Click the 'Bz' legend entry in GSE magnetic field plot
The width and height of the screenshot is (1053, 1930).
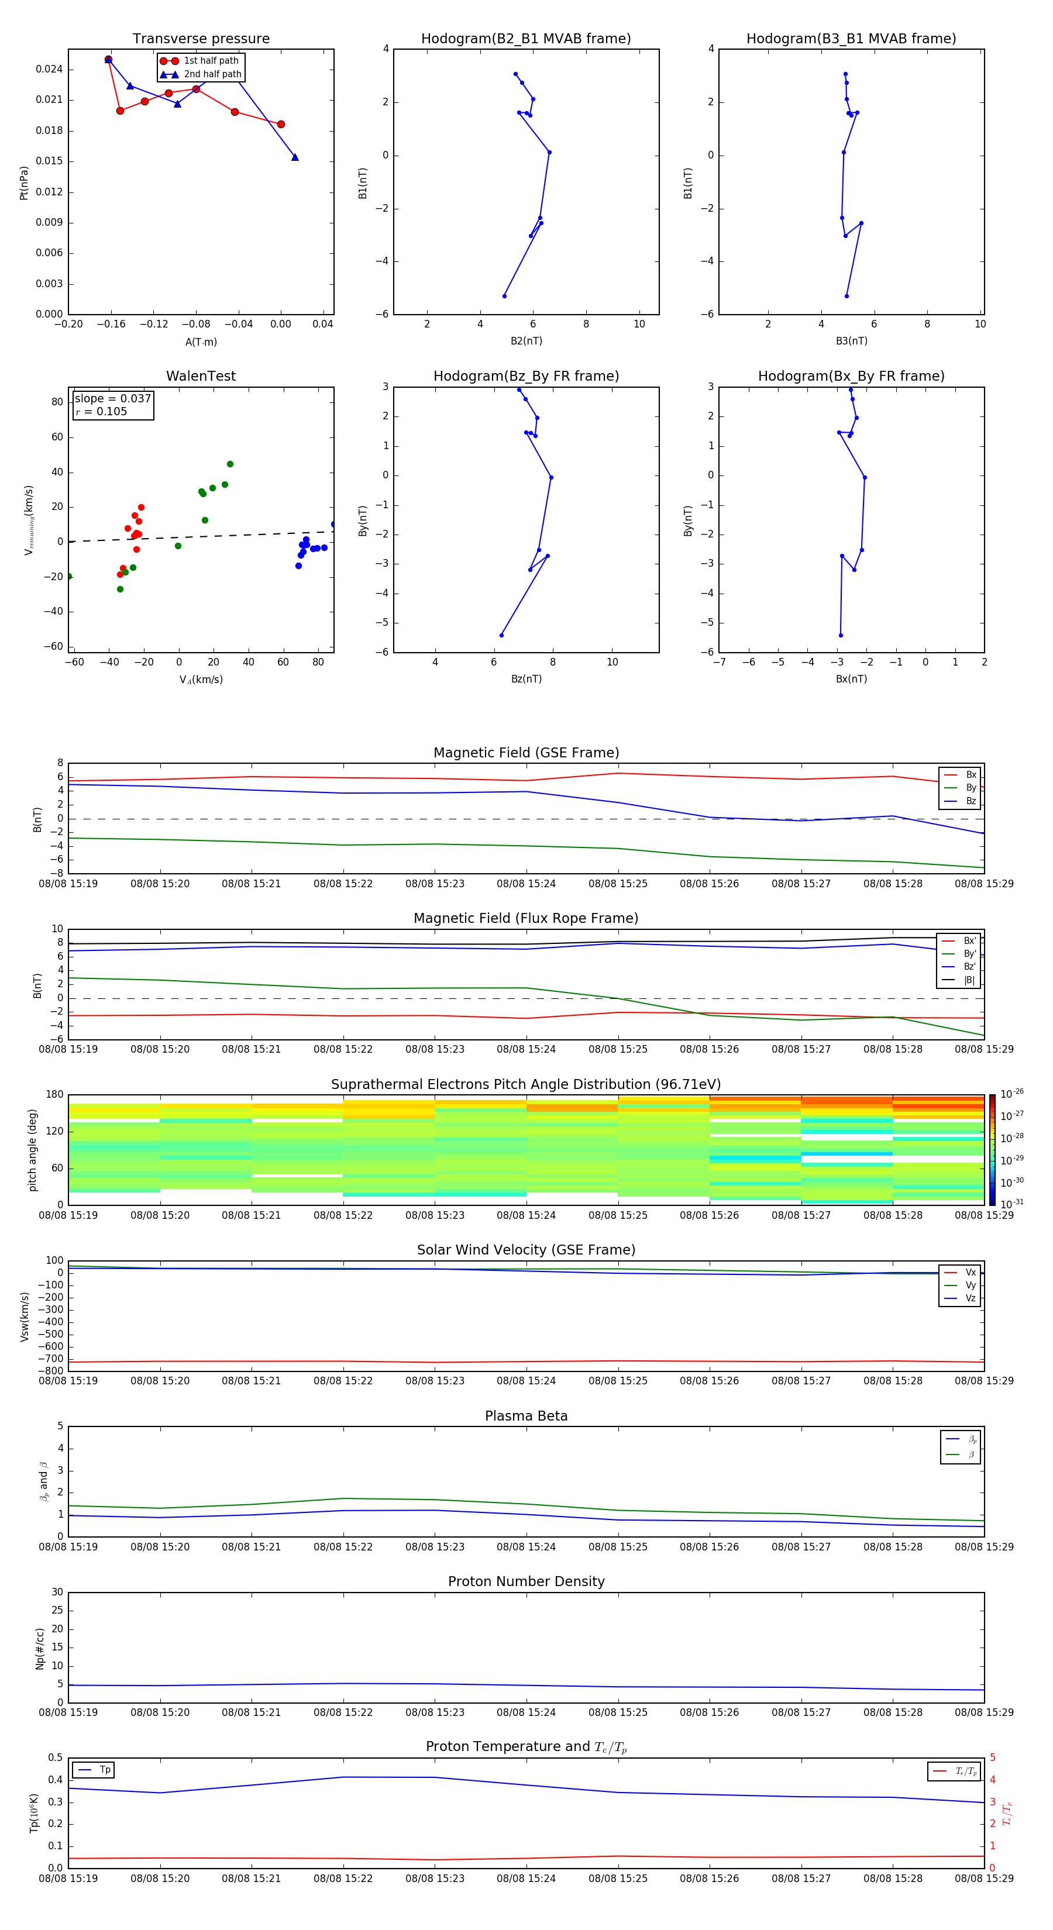click(x=960, y=801)
